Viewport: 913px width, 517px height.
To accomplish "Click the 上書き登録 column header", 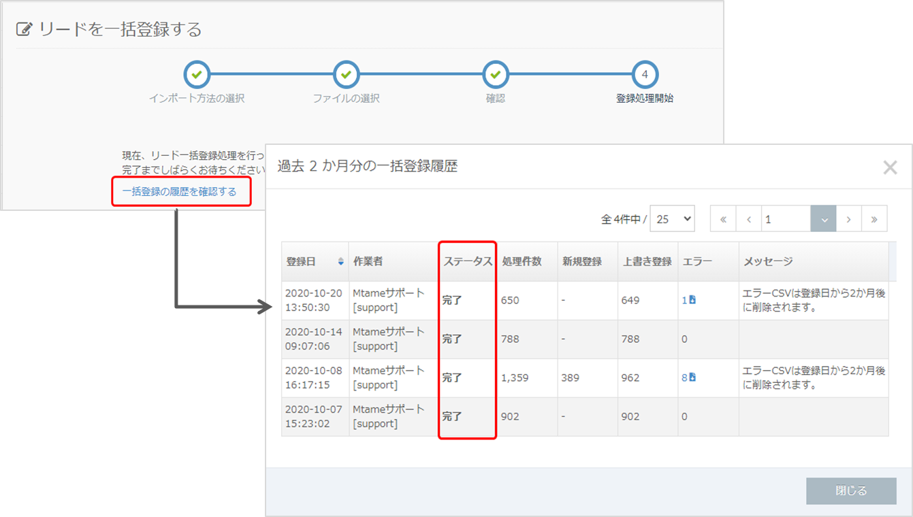I will pyautogui.click(x=647, y=261).
